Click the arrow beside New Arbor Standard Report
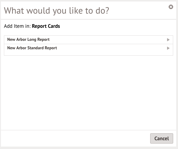 click(x=168, y=48)
